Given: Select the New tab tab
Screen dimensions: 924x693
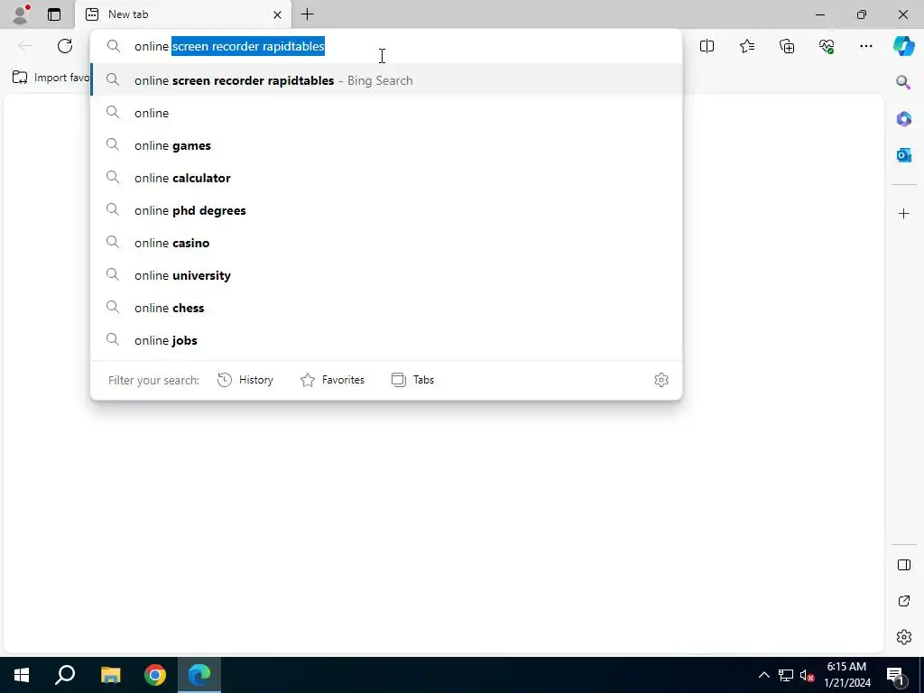Looking at the screenshot, I should 182,14.
